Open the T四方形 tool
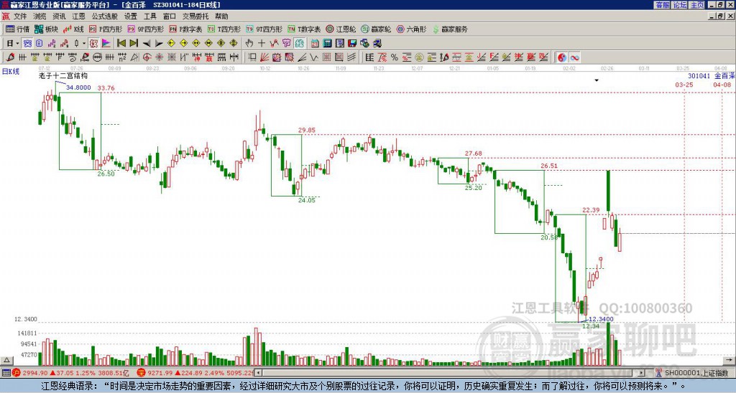Viewport: 736px width, 393px height. coord(224,29)
